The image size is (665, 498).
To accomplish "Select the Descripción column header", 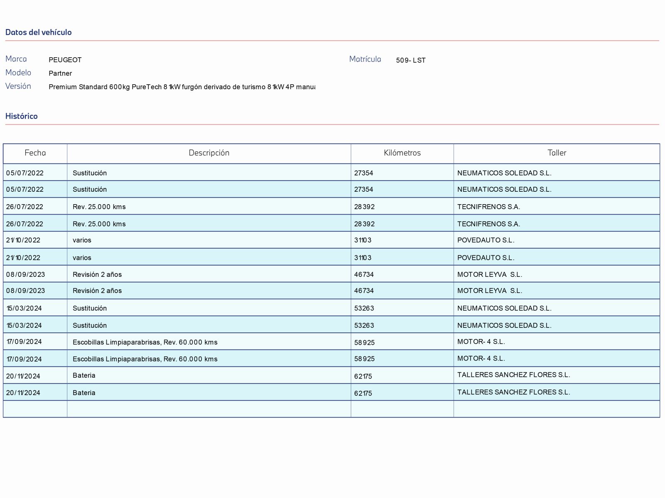I will pyautogui.click(x=209, y=153).
